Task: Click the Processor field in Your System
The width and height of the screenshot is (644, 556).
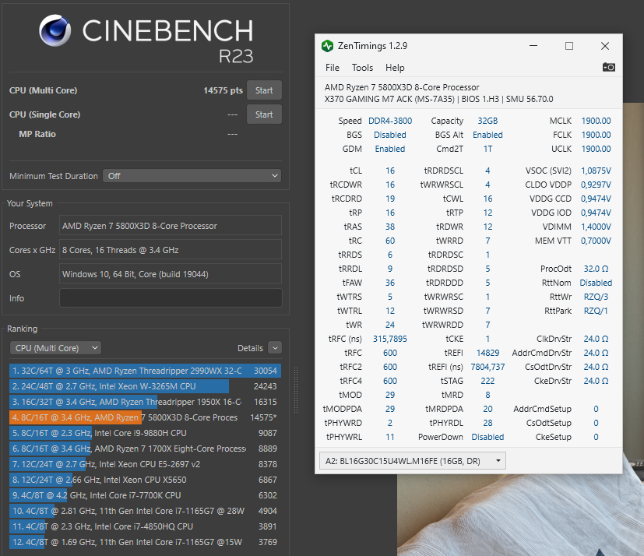Action: (x=171, y=226)
